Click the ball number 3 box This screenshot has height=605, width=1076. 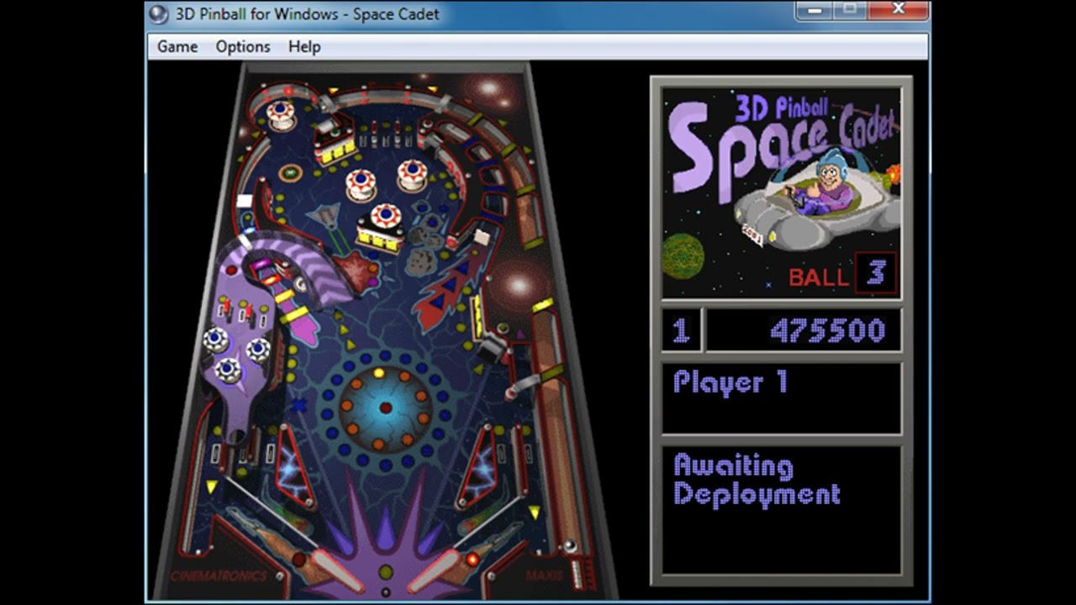point(876,274)
